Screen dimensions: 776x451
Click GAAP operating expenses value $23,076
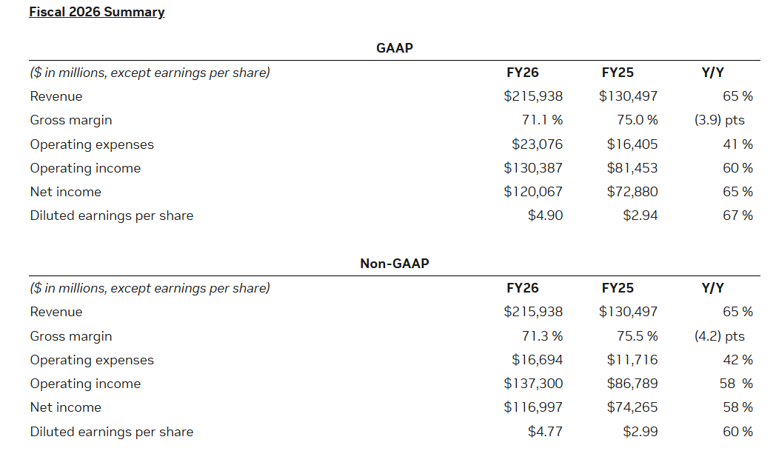[x=537, y=144]
